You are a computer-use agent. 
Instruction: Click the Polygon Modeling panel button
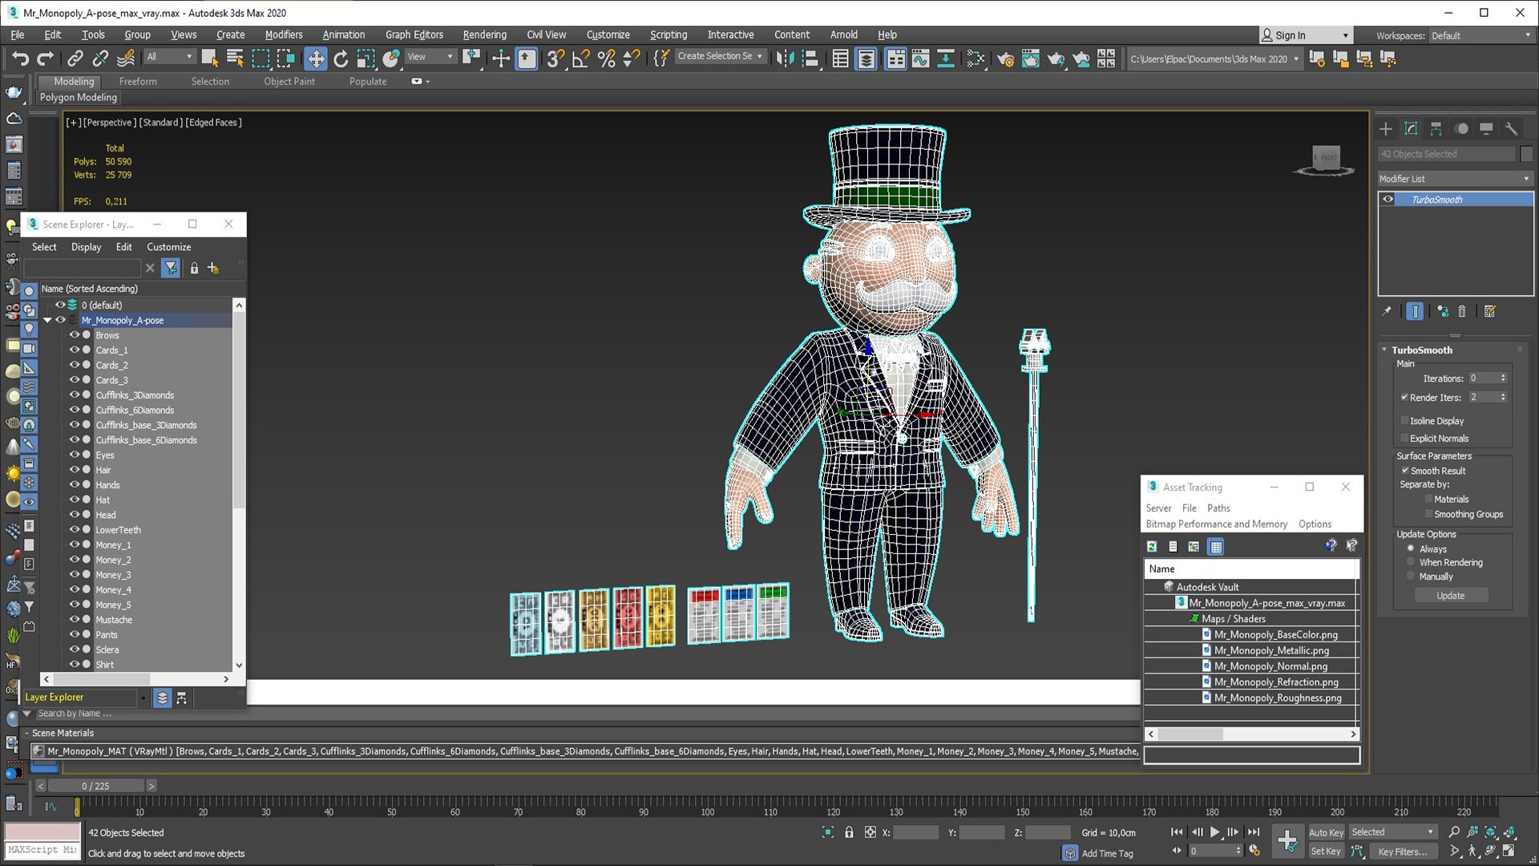(x=79, y=97)
